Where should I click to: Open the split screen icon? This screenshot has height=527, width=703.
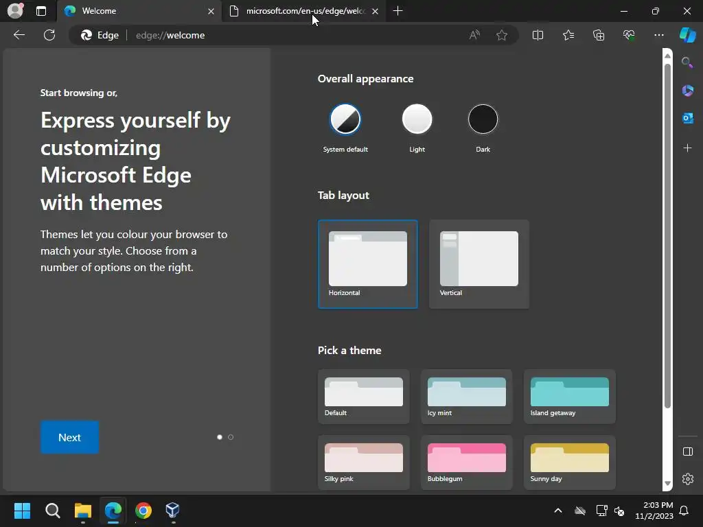[538, 35]
